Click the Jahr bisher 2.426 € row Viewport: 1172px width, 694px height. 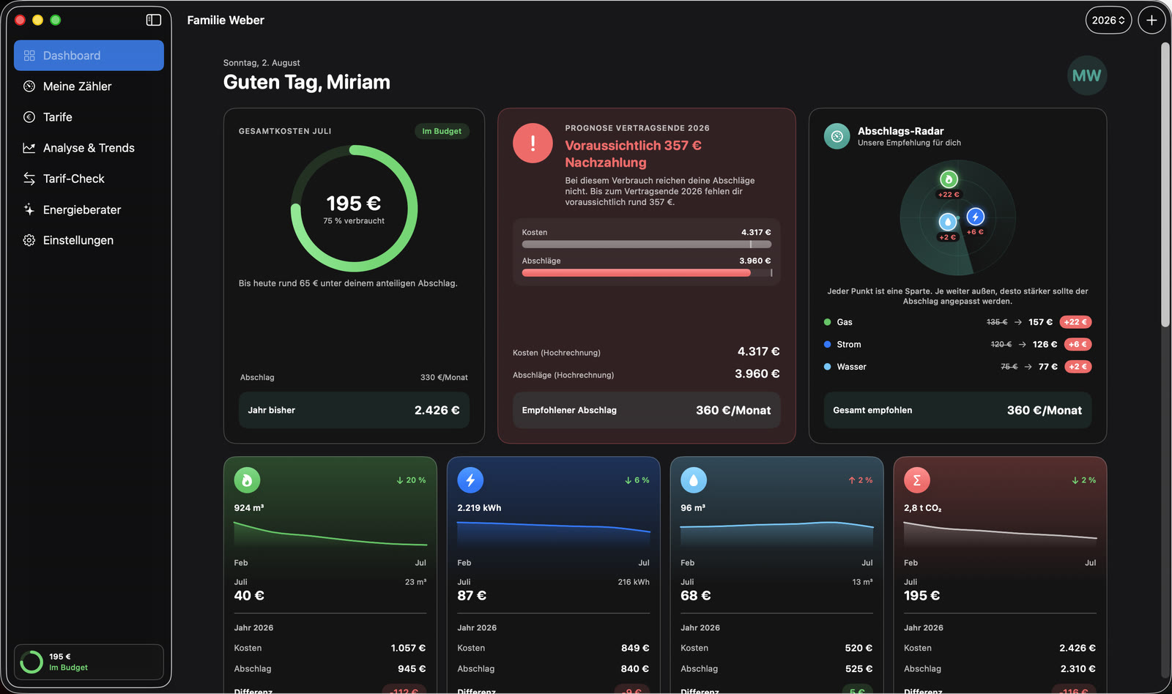(x=354, y=410)
